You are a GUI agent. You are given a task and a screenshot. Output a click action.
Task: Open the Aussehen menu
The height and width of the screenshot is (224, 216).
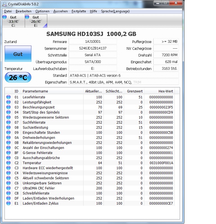click(x=60, y=11)
